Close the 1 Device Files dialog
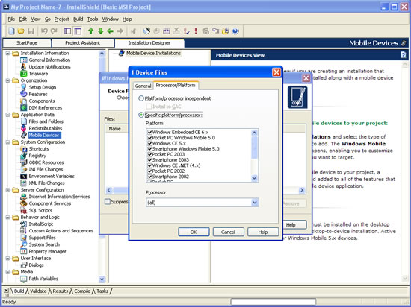 pos(276,72)
